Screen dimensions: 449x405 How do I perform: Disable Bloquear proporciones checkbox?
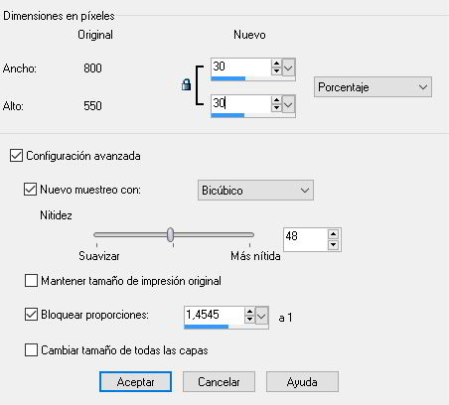click(31, 315)
